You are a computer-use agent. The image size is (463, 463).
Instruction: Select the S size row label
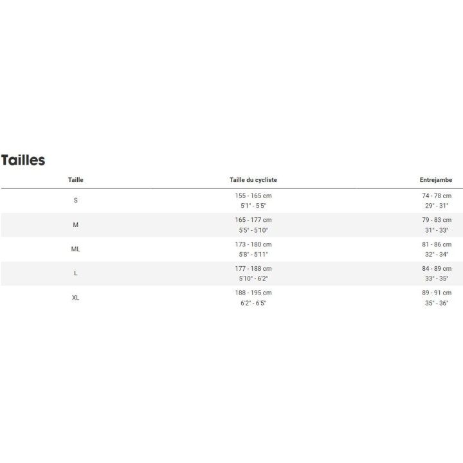pyautogui.click(x=75, y=200)
